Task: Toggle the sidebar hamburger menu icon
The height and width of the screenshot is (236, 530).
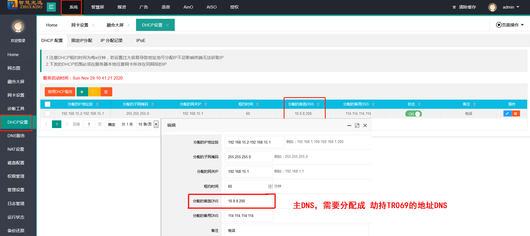Action: click(x=51, y=7)
